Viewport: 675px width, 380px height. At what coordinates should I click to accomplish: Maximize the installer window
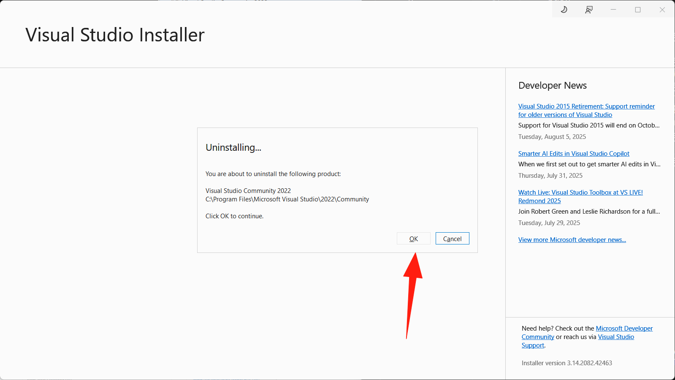638,10
